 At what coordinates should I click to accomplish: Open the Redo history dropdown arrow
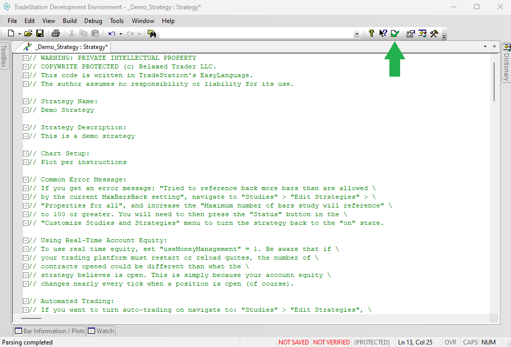point(139,34)
